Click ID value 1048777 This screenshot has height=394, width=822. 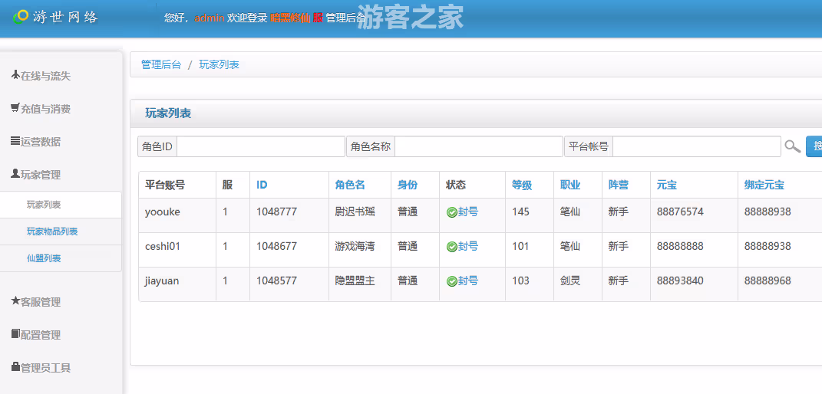point(277,212)
